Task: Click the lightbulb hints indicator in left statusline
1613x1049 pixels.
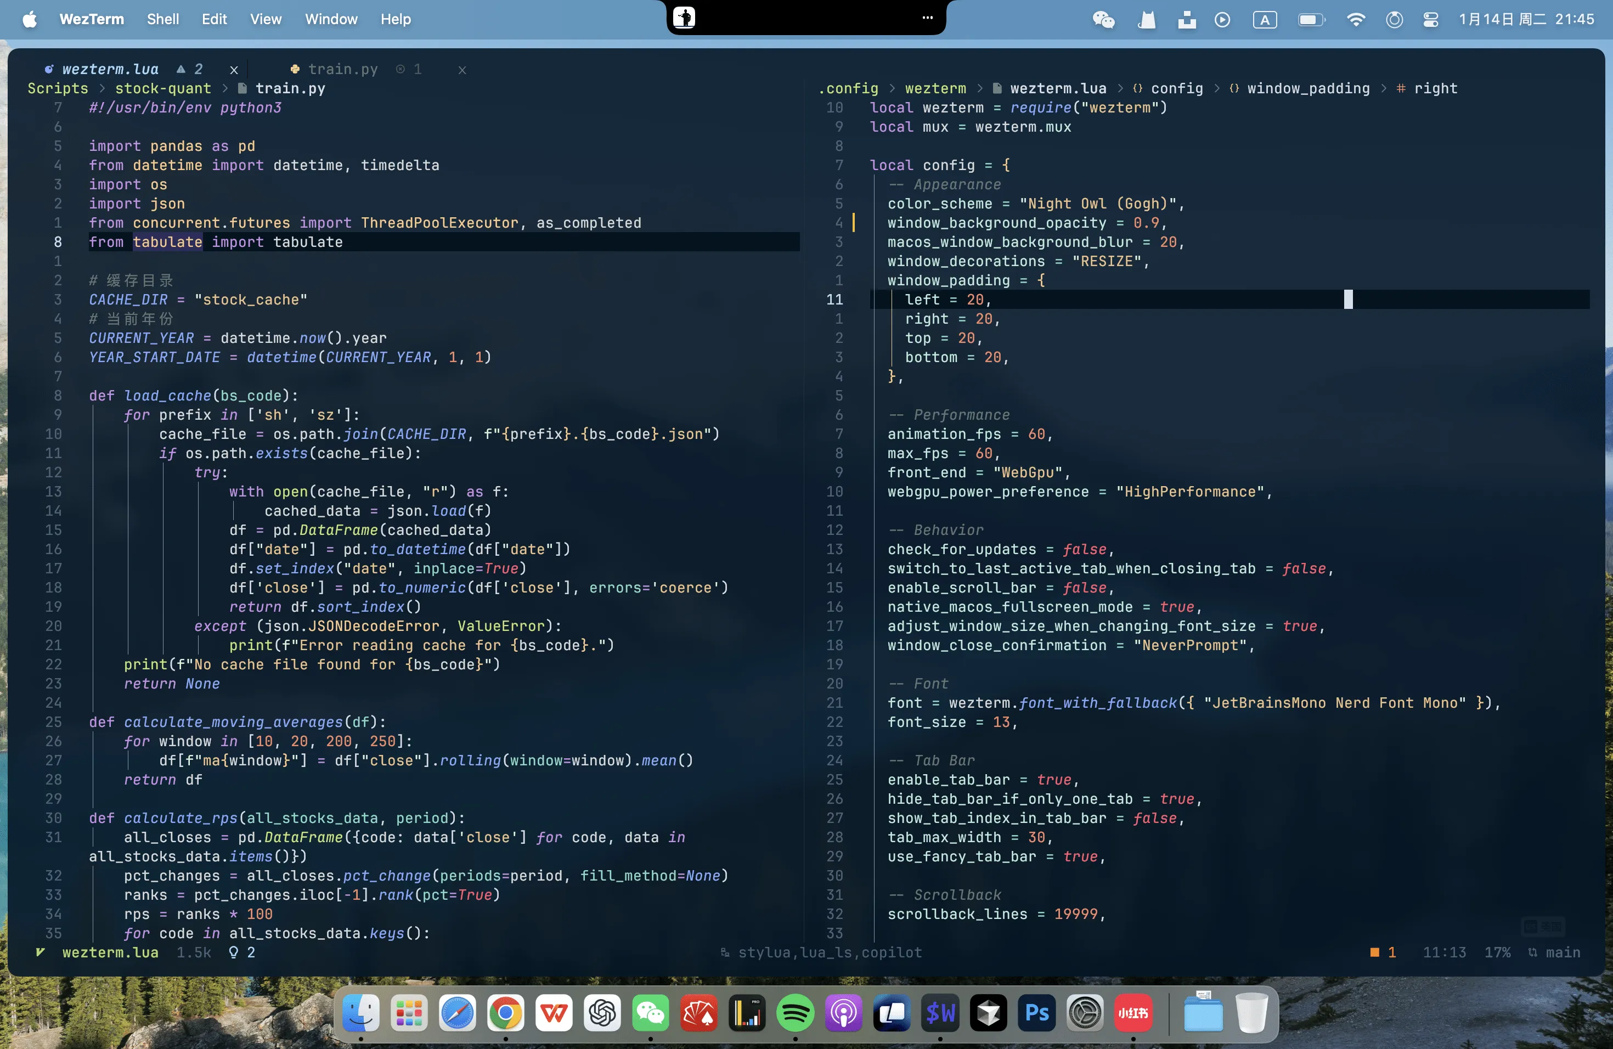Action: click(x=234, y=953)
